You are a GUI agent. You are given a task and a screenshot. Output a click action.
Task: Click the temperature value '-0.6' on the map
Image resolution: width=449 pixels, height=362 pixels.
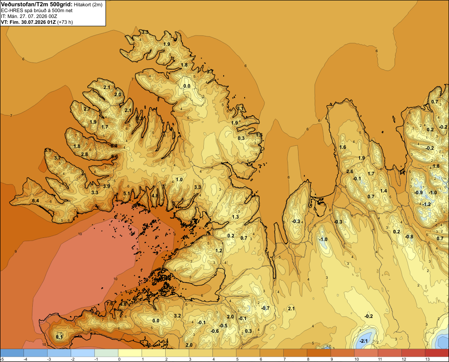coord(215,331)
